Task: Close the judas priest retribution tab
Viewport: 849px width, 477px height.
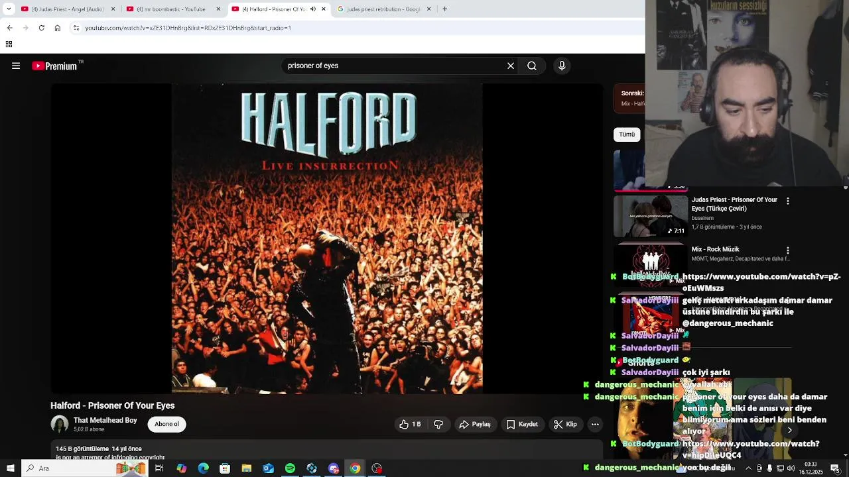Action: [428, 9]
